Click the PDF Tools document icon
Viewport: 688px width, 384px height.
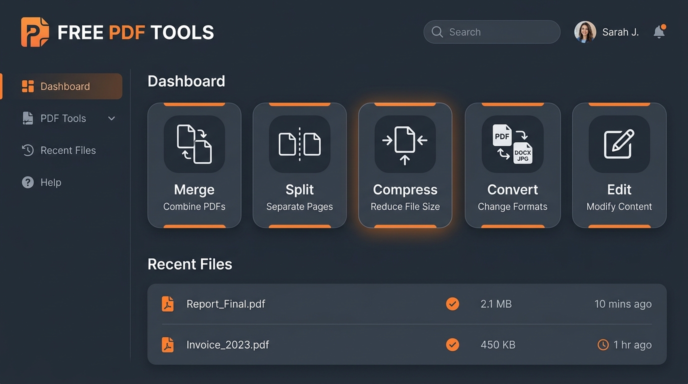28,118
